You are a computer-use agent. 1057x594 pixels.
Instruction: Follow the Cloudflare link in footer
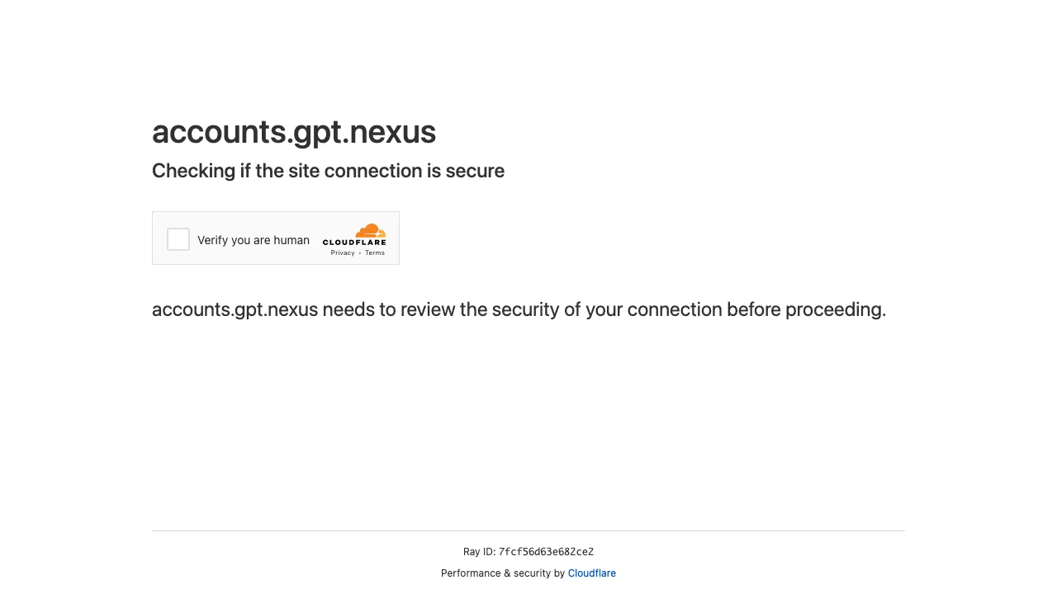click(x=591, y=573)
